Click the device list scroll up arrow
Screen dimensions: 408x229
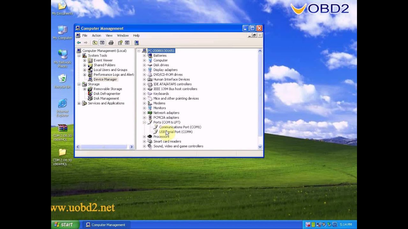click(x=260, y=51)
